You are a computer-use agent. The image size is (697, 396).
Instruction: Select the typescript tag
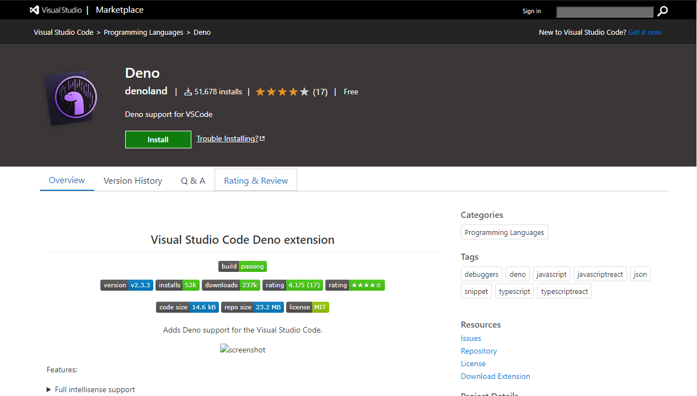pyautogui.click(x=514, y=291)
